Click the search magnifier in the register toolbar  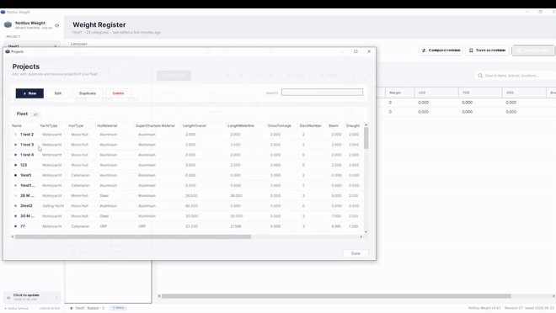pyautogui.click(x=480, y=76)
